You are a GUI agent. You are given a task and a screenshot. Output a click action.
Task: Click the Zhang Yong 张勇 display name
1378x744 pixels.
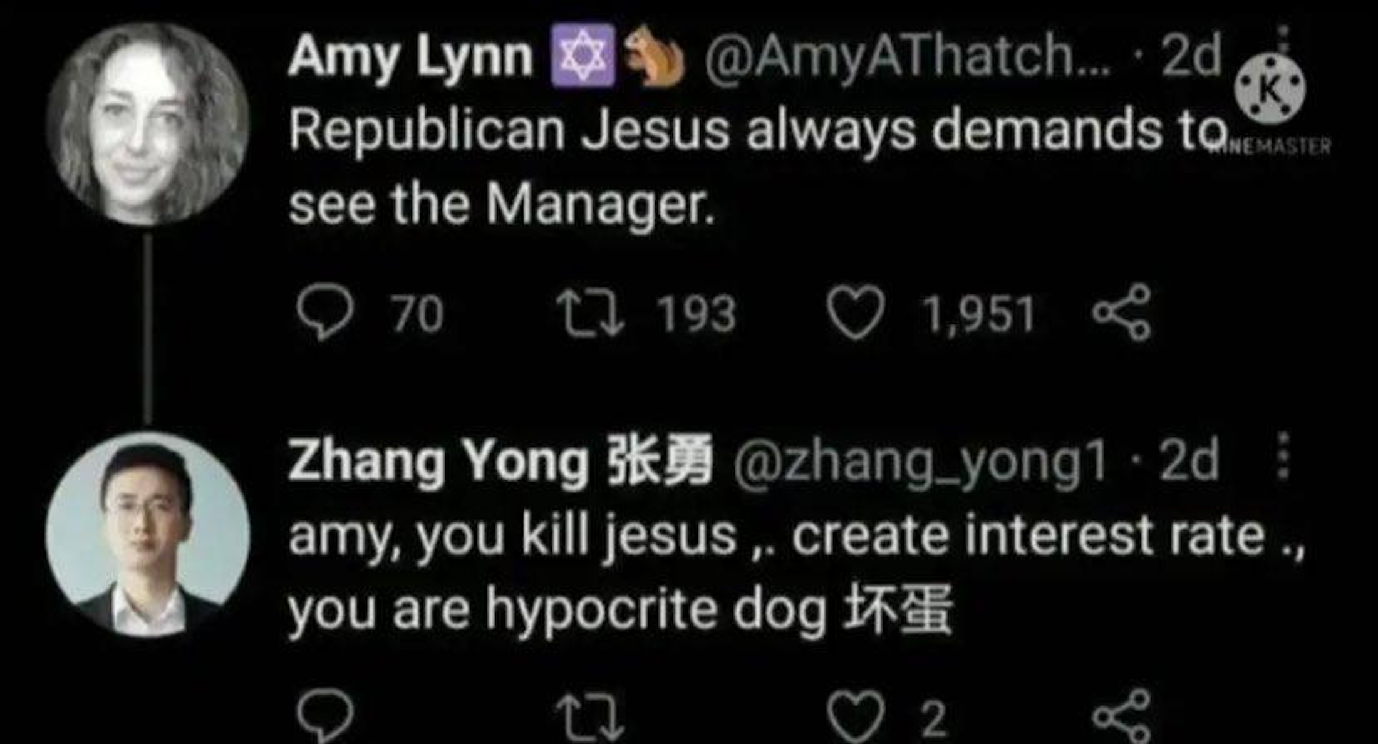499,462
